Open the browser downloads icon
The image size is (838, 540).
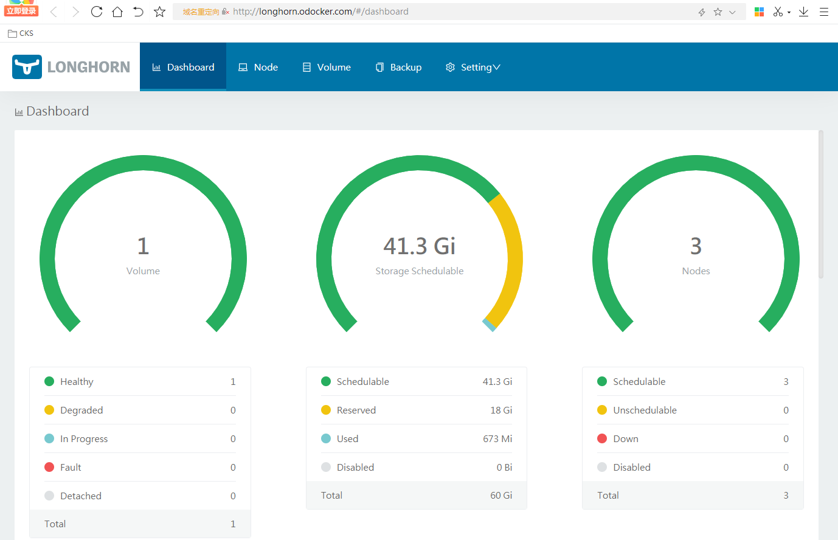coord(803,12)
